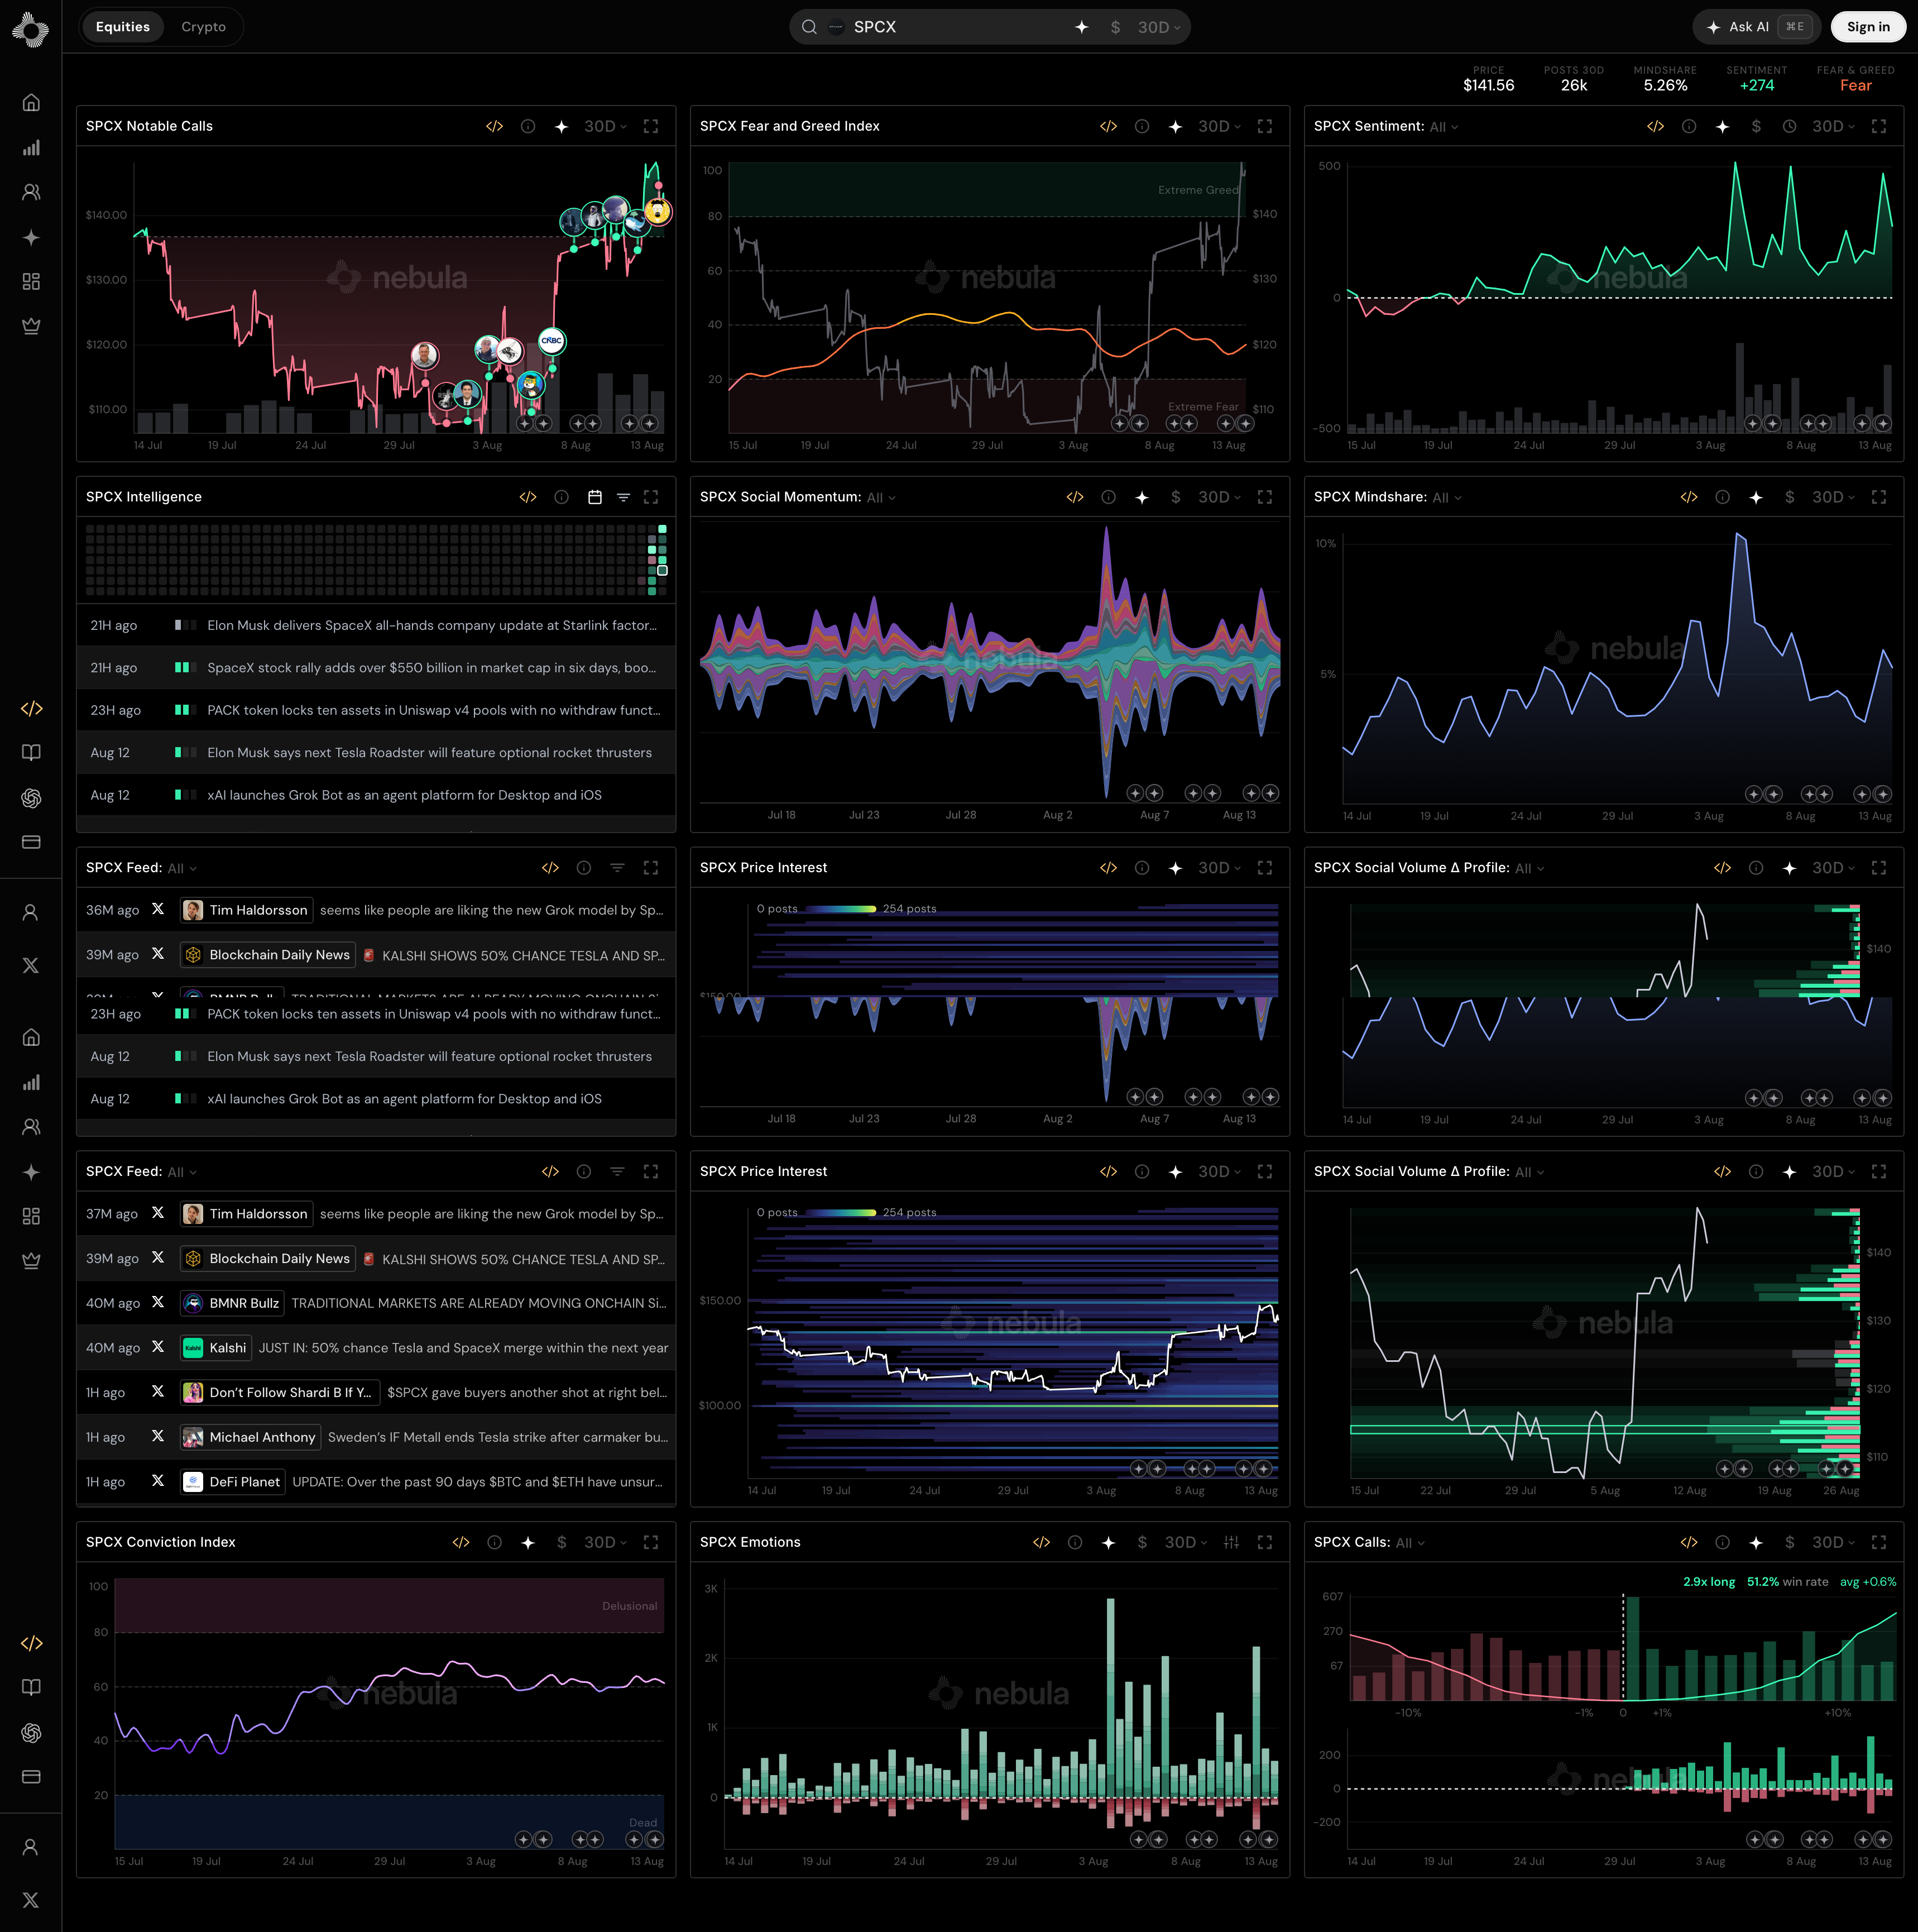Click the sparkle icon inside the search bar

pyautogui.click(x=1081, y=27)
